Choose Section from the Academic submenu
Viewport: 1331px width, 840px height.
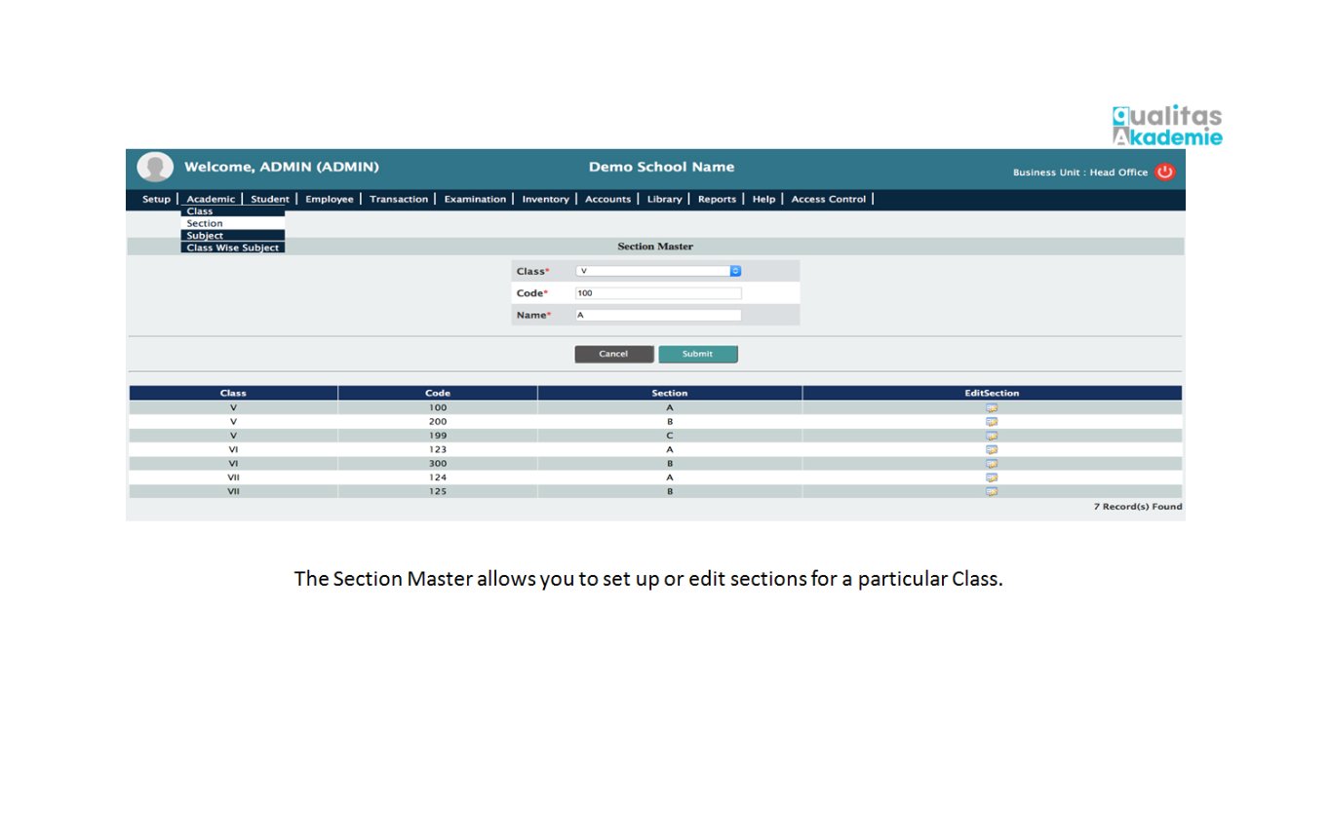tap(233, 223)
